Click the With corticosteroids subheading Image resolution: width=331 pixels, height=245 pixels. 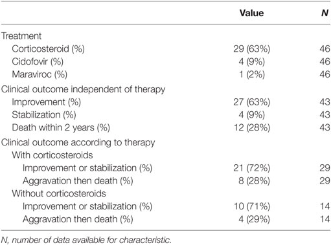click(52, 155)
